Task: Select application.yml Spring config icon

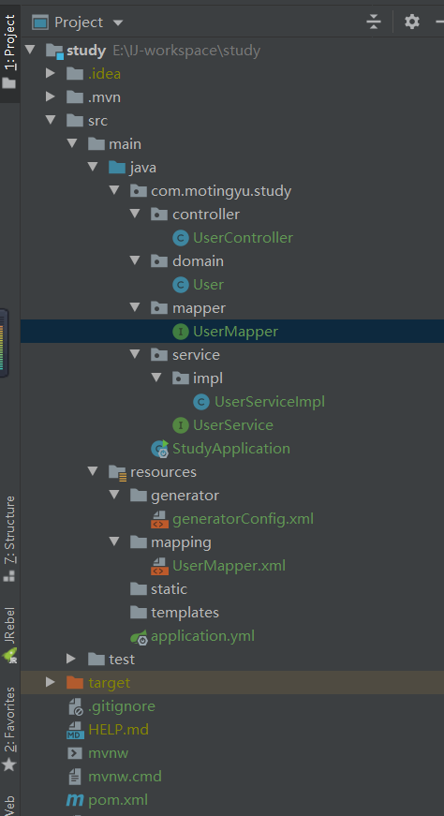Action: [x=139, y=636]
